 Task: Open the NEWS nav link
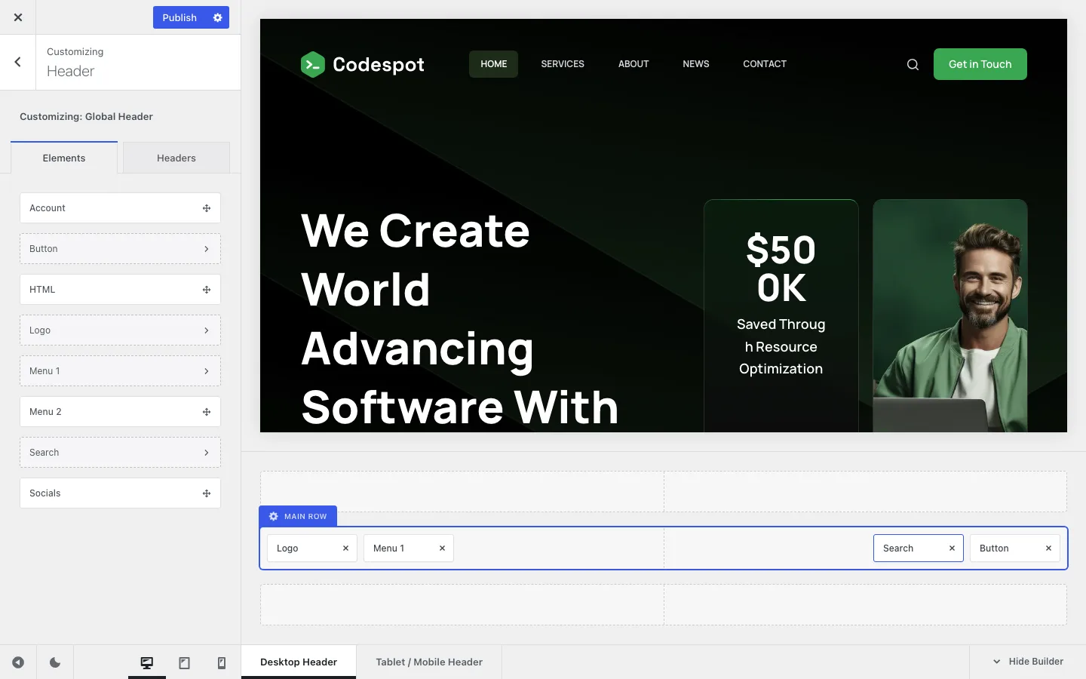tap(696, 64)
